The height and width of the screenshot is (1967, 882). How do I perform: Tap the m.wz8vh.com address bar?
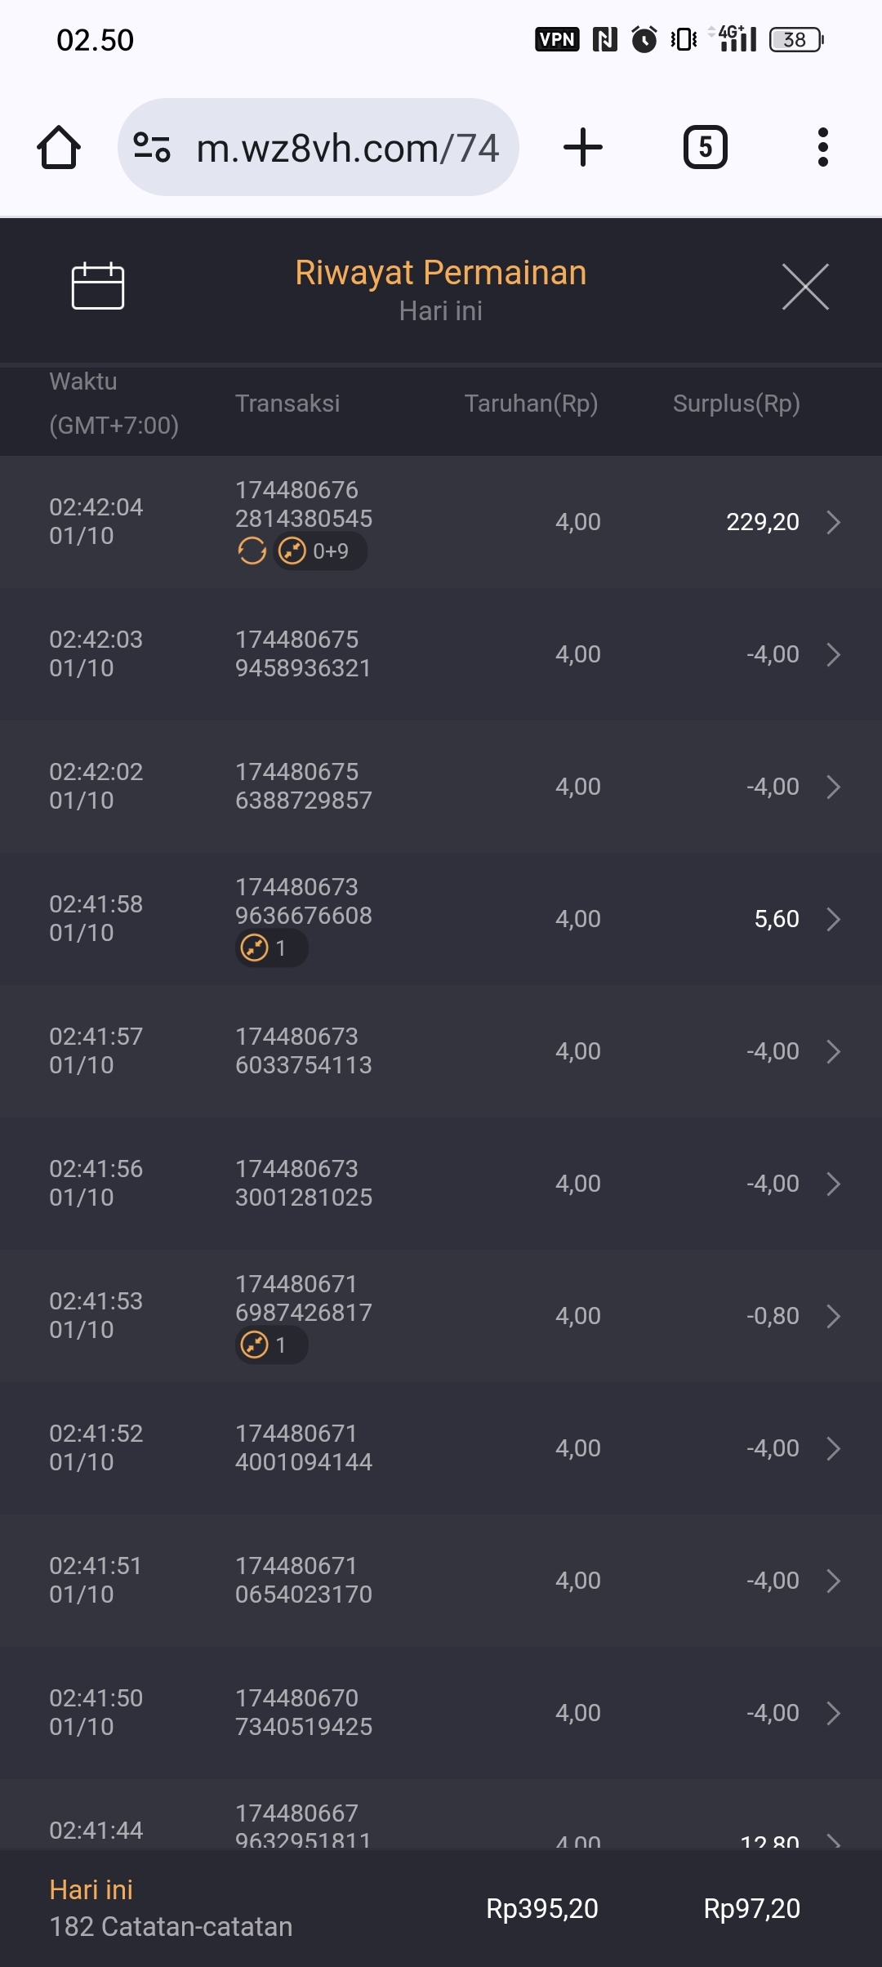coord(347,148)
